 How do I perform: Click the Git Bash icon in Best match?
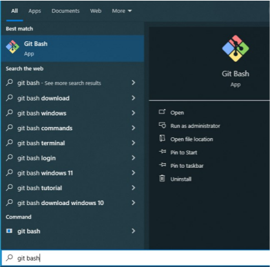coord(12,47)
